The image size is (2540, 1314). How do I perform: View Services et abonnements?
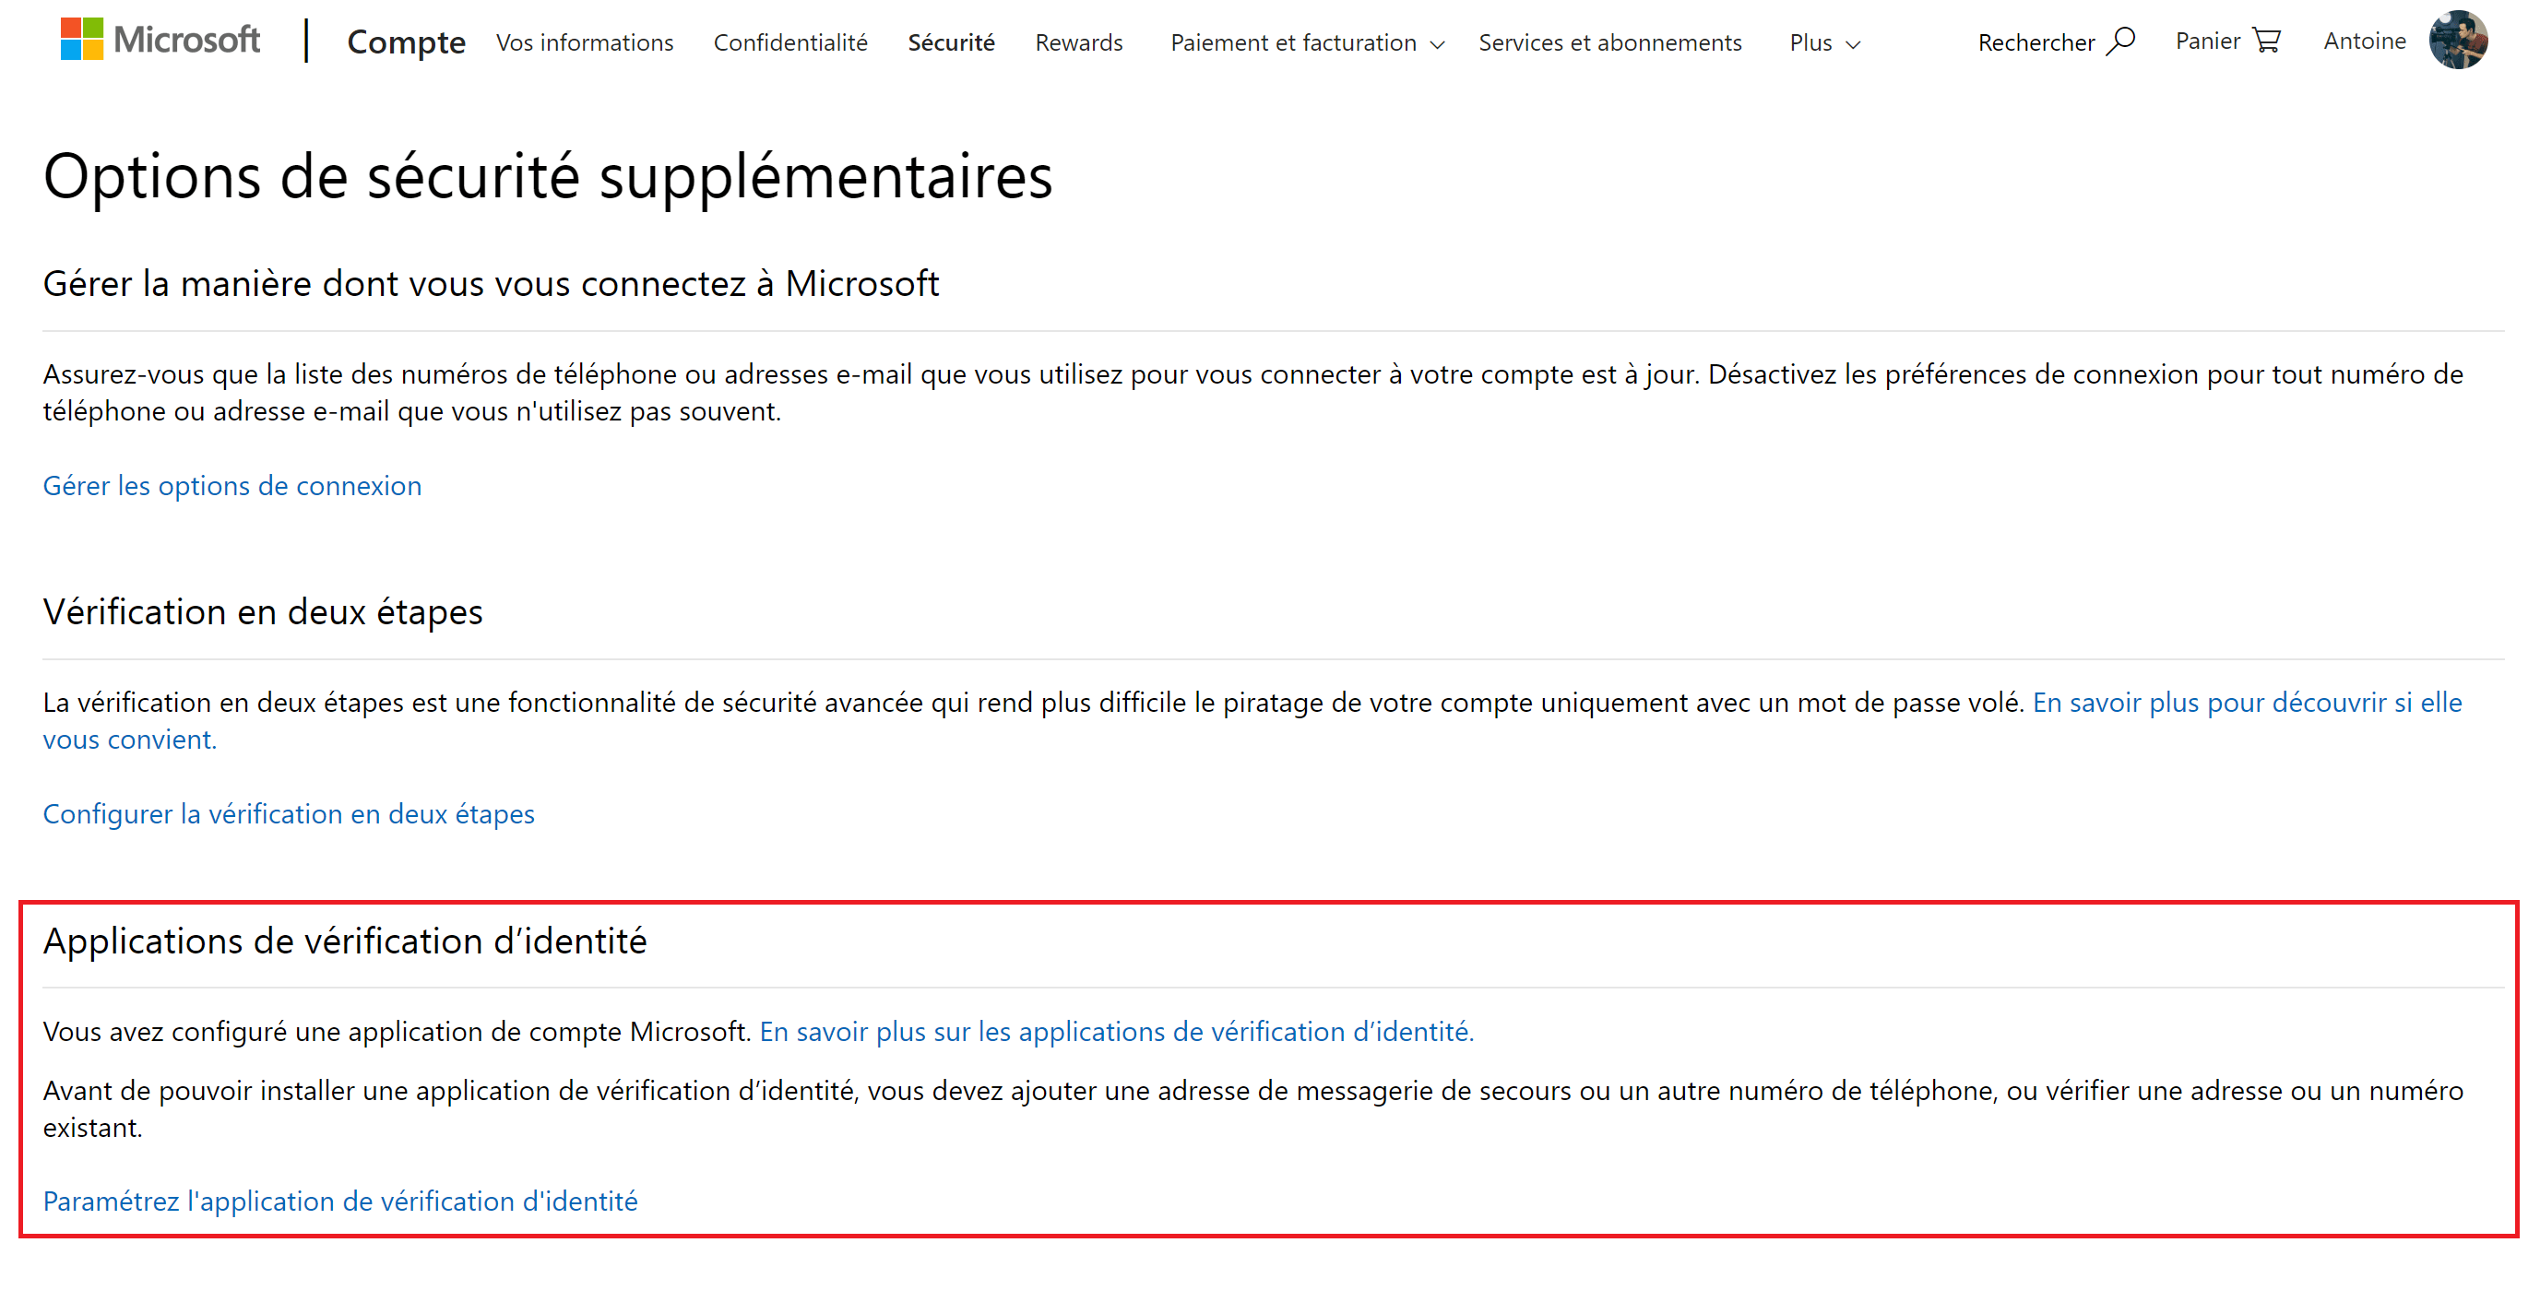coord(1608,42)
